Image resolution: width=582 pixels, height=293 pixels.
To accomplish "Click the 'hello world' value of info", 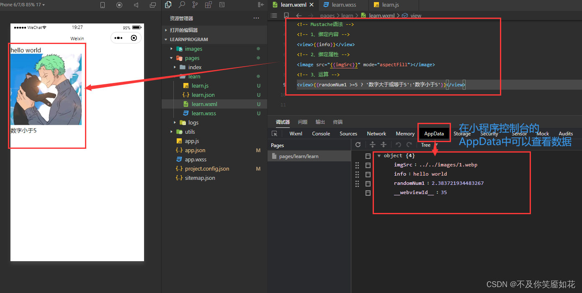I will [x=430, y=174].
